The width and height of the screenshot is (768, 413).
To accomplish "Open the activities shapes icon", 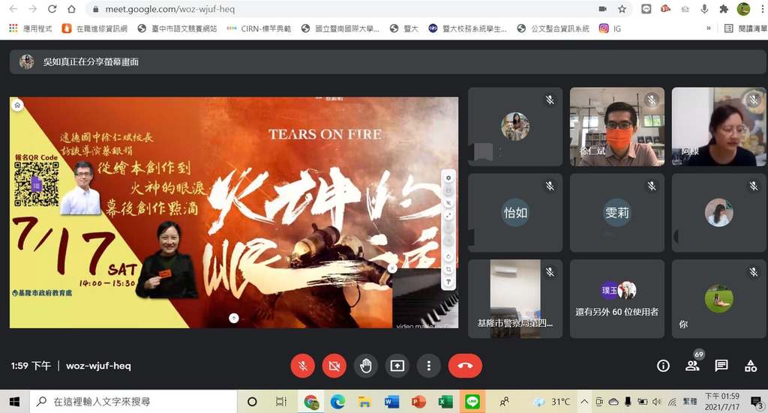I will pos(750,366).
